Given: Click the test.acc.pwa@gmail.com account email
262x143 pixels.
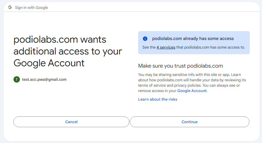Looking at the screenshot, I should [x=44, y=79].
